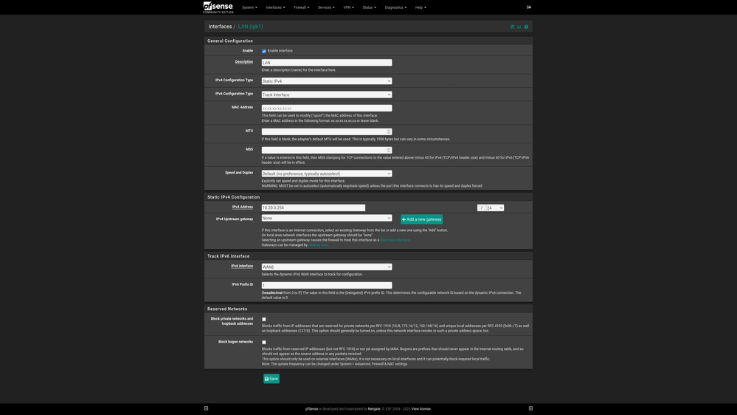This screenshot has height=415, width=737.
Task: Check the Block bogon networks option
Action: click(264, 343)
